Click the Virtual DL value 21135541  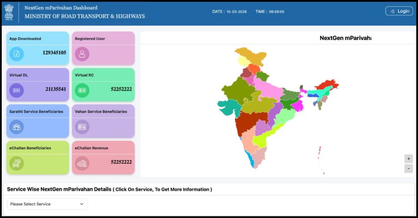coord(56,89)
